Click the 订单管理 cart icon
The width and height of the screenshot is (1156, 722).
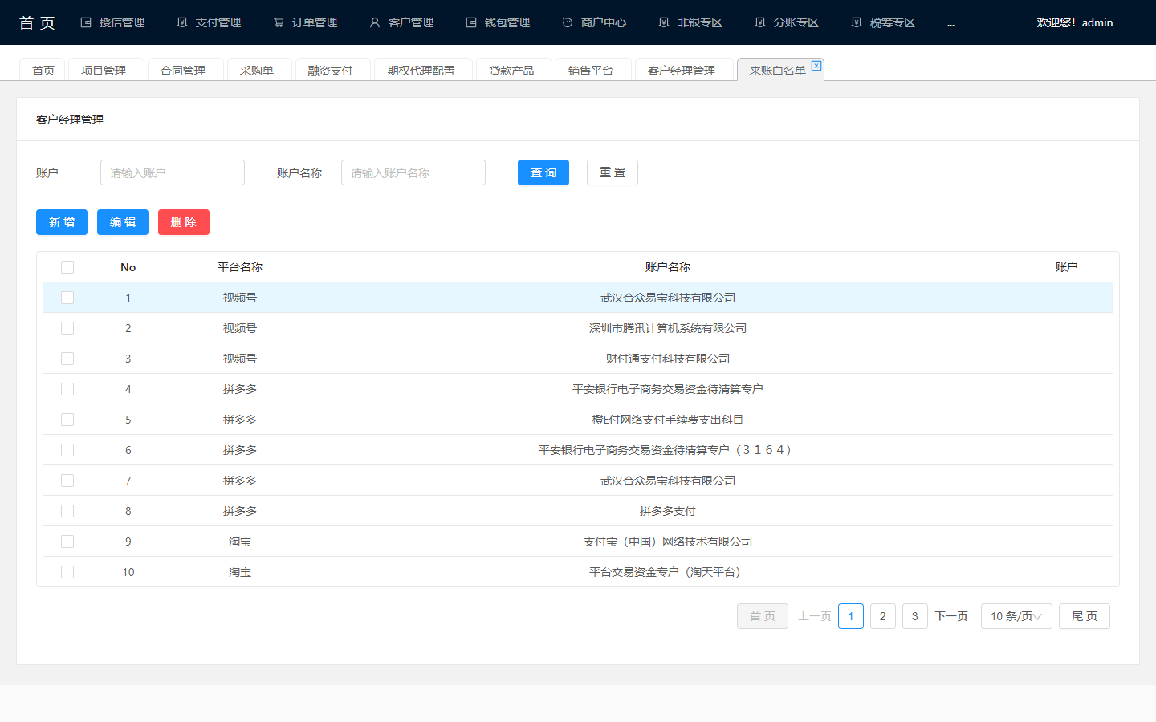coord(279,22)
